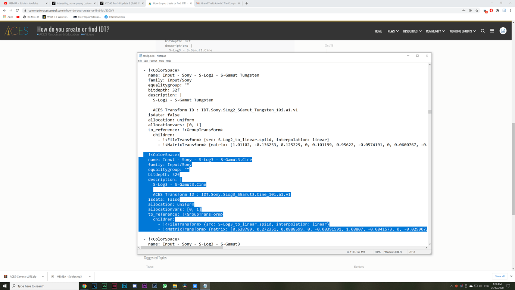Image resolution: width=515 pixels, height=290 pixels.
Task: Open WhatsApp from the taskbar
Action: 165,286
